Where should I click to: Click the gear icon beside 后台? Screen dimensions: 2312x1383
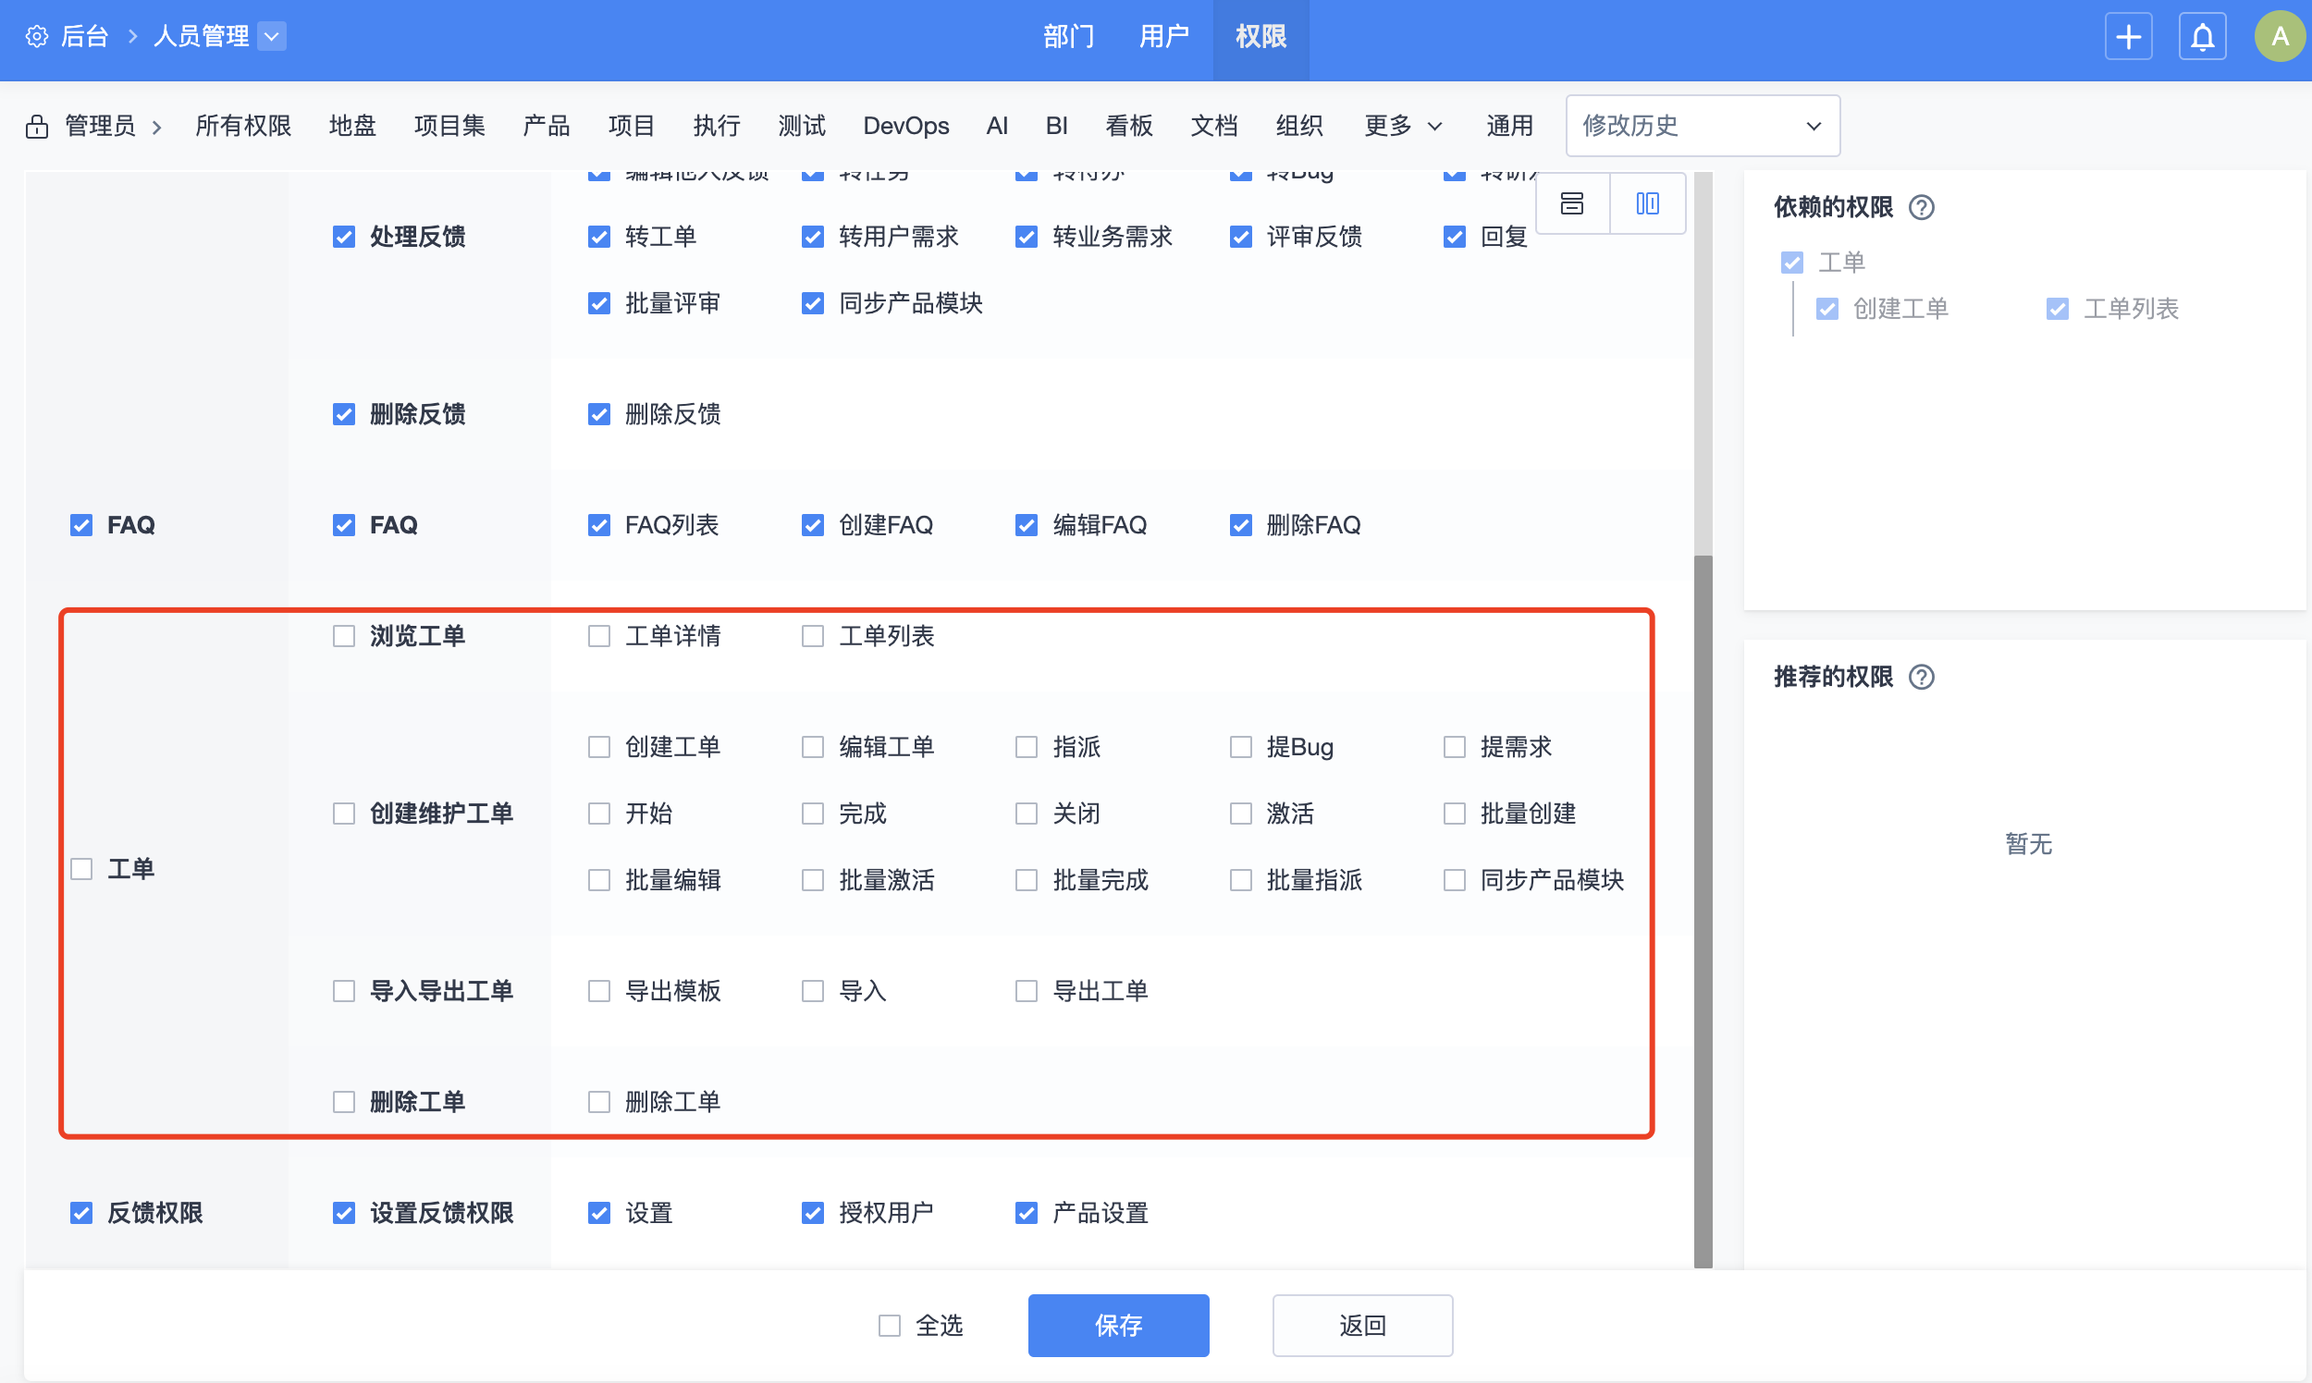(x=36, y=36)
